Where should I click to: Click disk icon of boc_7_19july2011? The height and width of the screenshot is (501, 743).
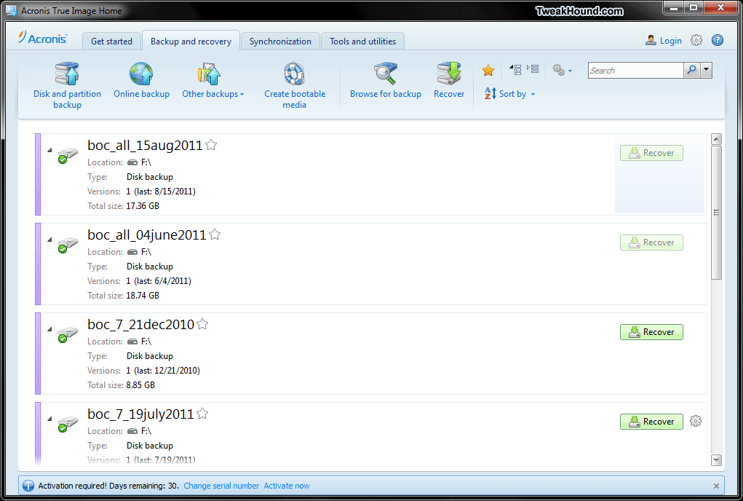[67, 424]
